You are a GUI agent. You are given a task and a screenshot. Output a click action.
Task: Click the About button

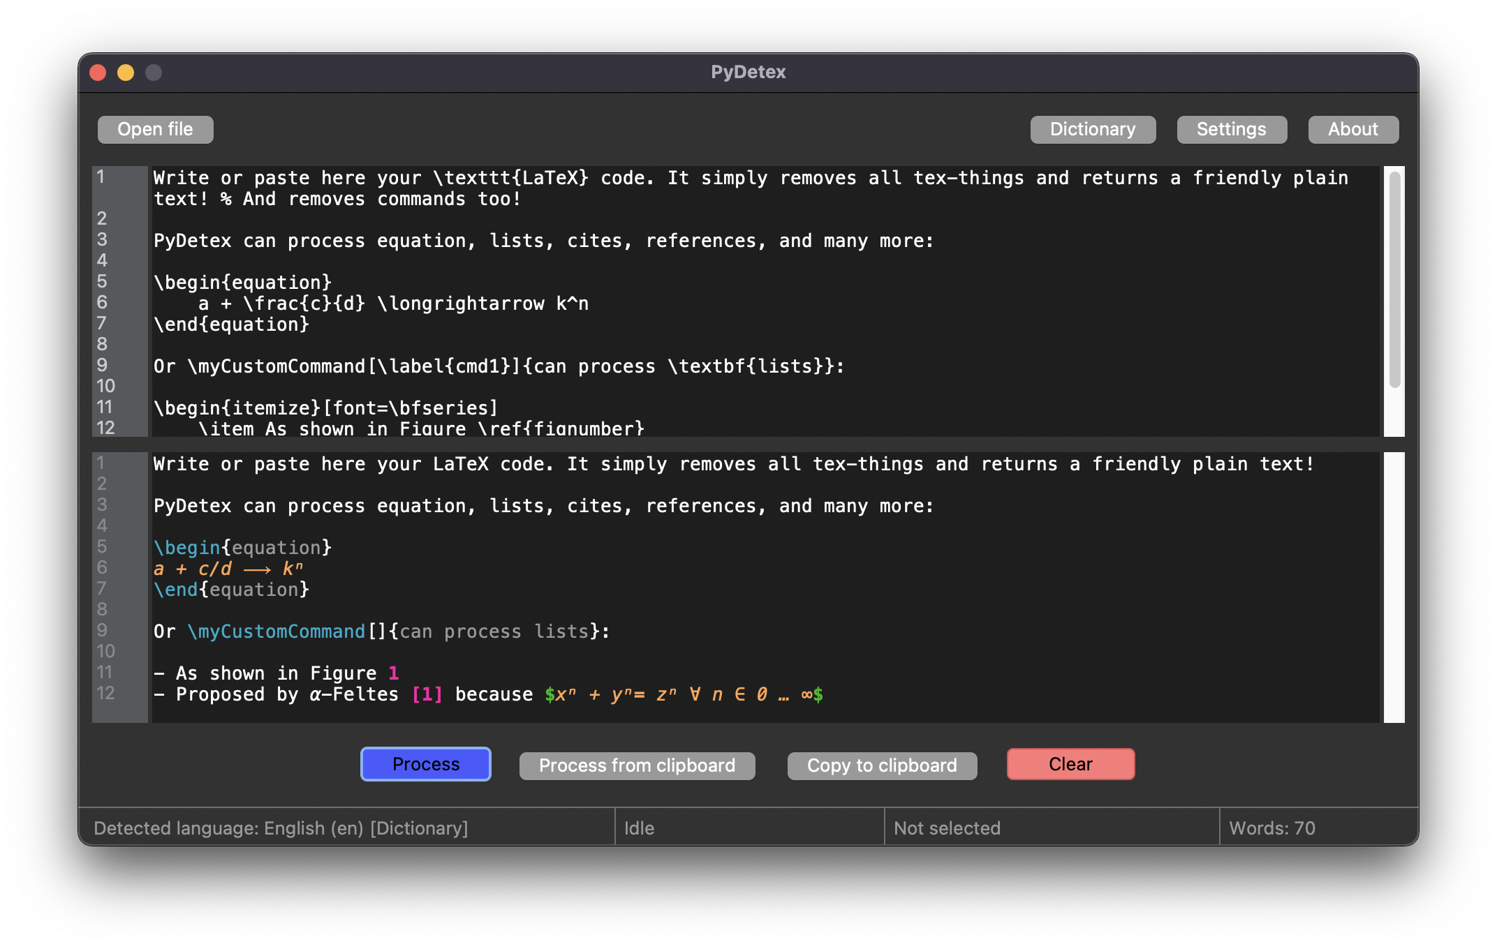pyautogui.click(x=1352, y=128)
